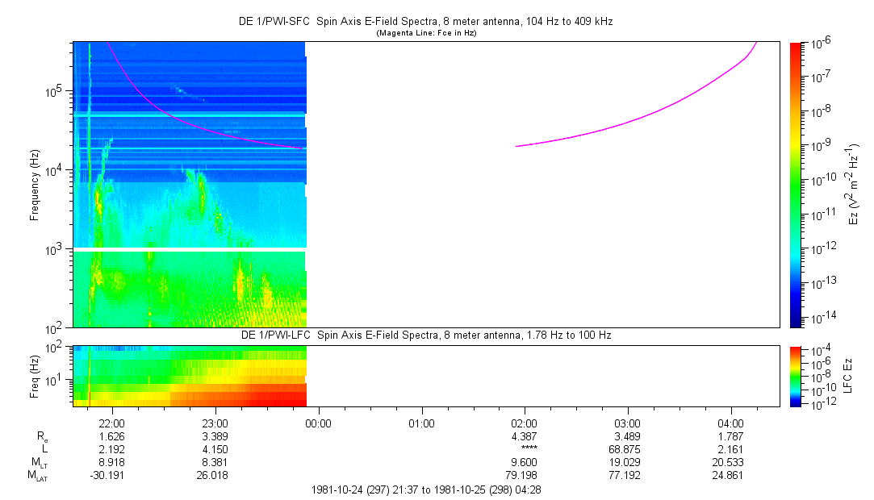The image size is (874, 500).
Task: Click the L value 68.875
Action: pyautogui.click(x=627, y=449)
